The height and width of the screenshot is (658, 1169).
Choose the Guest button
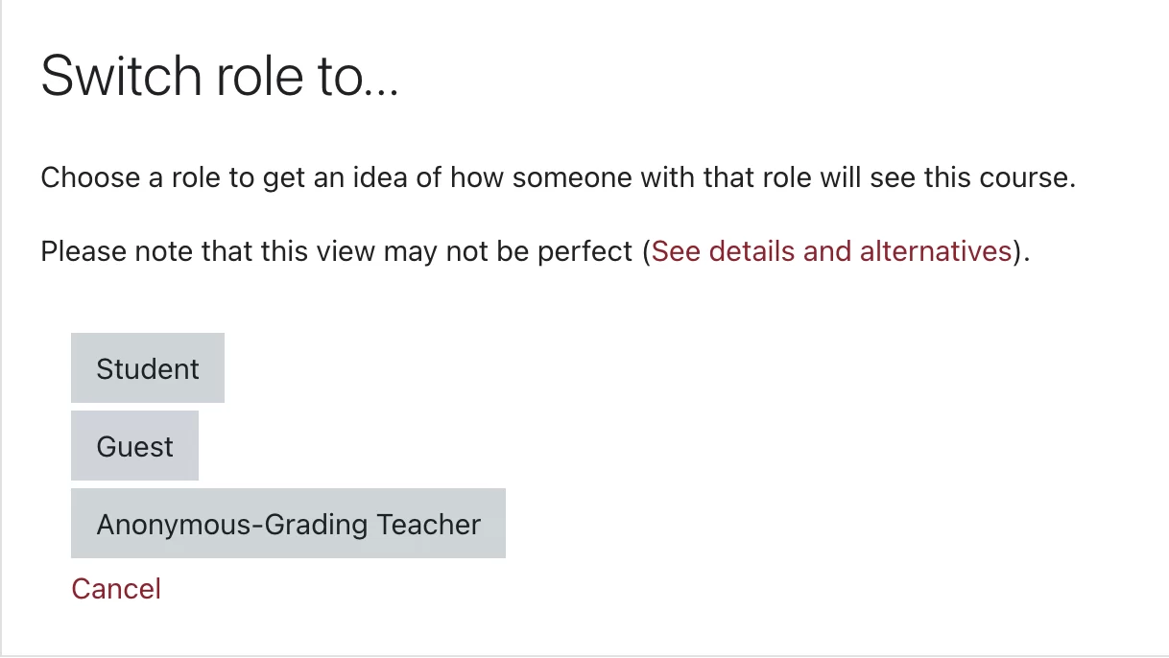point(134,446)
